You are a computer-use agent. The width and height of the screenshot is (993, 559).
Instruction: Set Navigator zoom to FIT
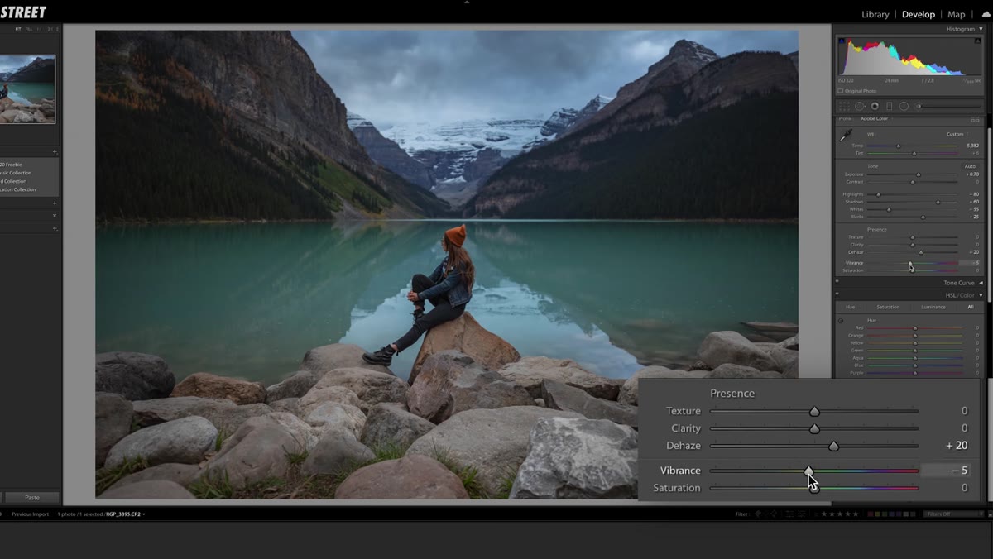[18, 29]
